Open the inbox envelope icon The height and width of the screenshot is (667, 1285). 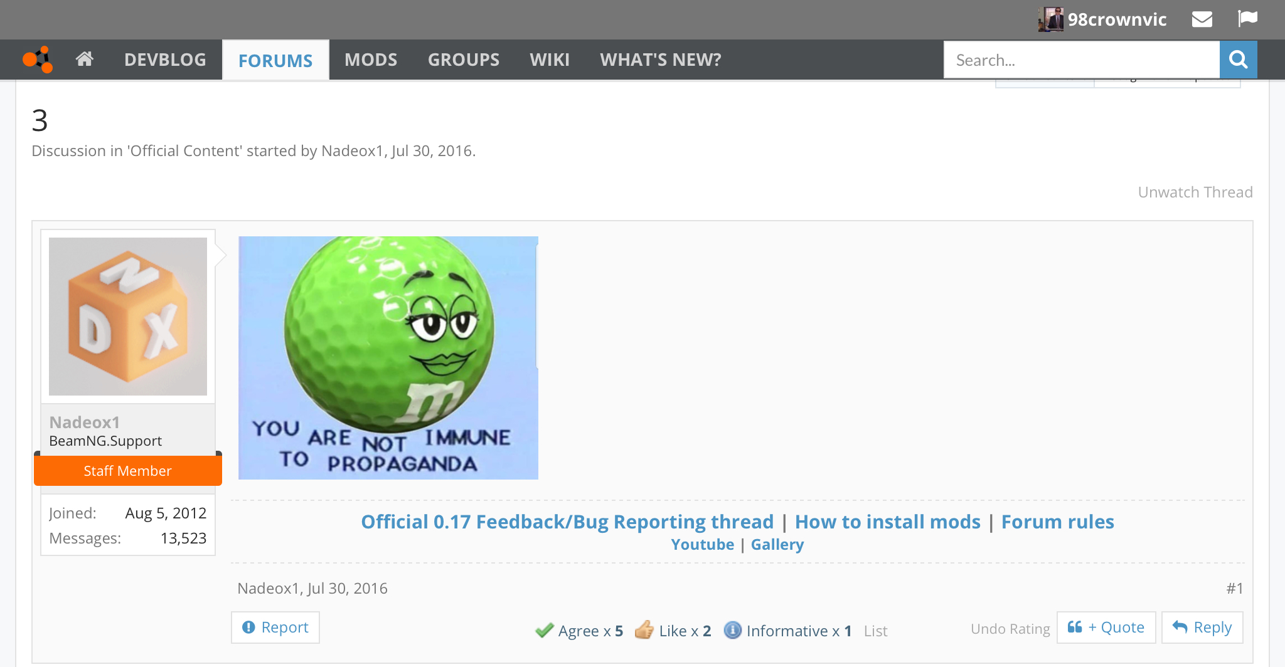(1202, 19)
